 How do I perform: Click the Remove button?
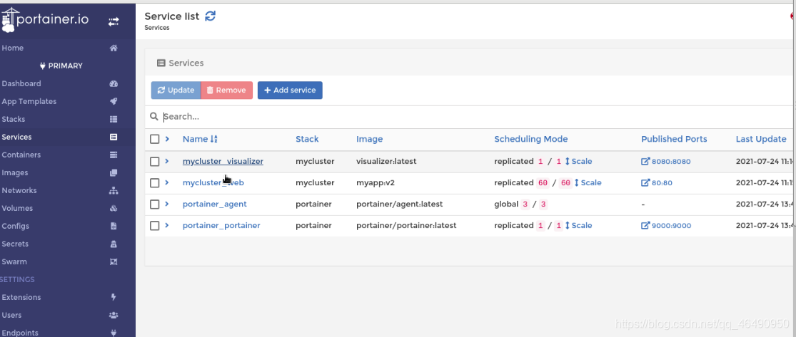[x=227, y=90]
